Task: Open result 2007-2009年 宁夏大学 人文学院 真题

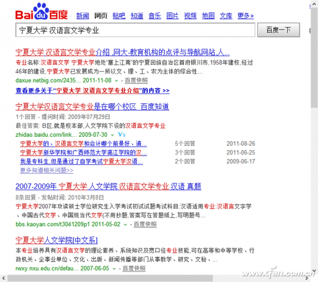Action: tap(108, 186)
